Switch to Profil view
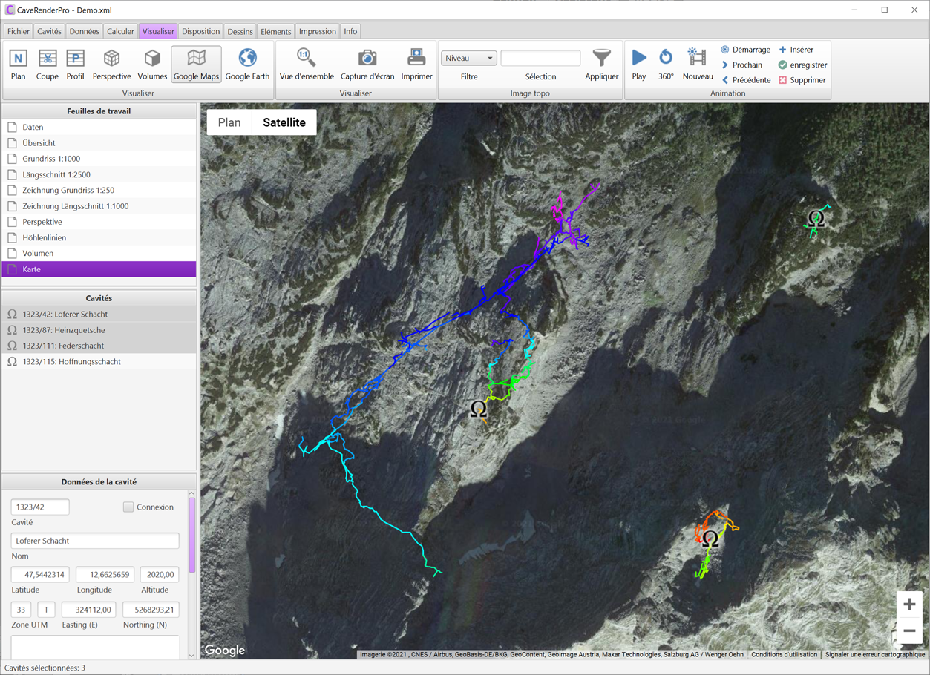Image resolution: width=930 pixels, height=675 pixels. [75, 64]
